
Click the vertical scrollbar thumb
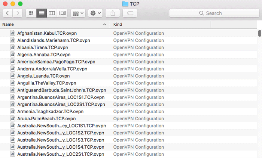[x=259, y=33]
